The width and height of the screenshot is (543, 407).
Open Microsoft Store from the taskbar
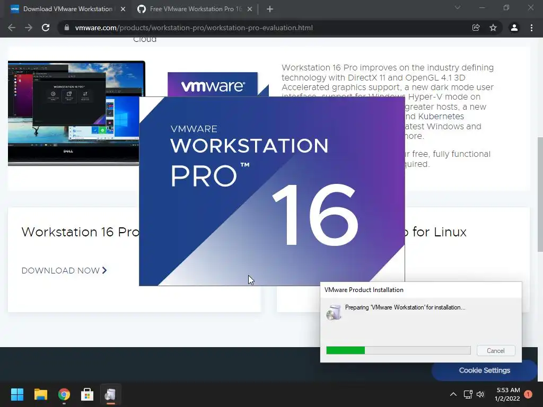coord(87,394)
